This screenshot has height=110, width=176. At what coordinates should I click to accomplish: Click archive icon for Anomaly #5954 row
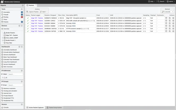[166, 31]
